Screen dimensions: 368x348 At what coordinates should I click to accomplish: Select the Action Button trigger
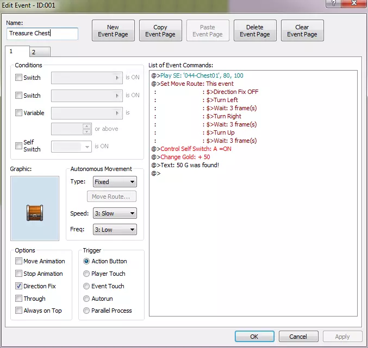(x=86, y=261)
